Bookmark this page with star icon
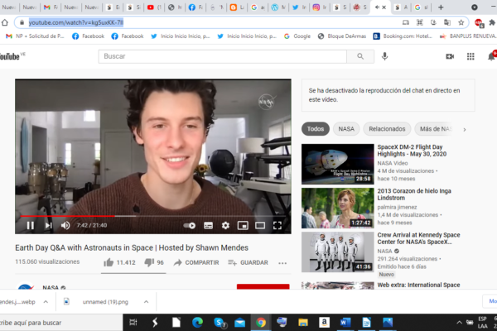Image resolution: width=497 pixels, height=331 pixels. click(461, 22)
